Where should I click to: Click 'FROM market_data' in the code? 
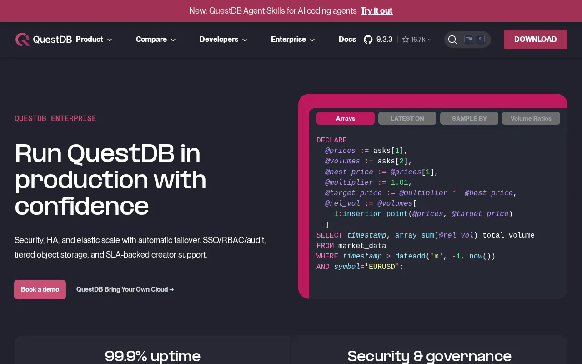click(351, 246)
